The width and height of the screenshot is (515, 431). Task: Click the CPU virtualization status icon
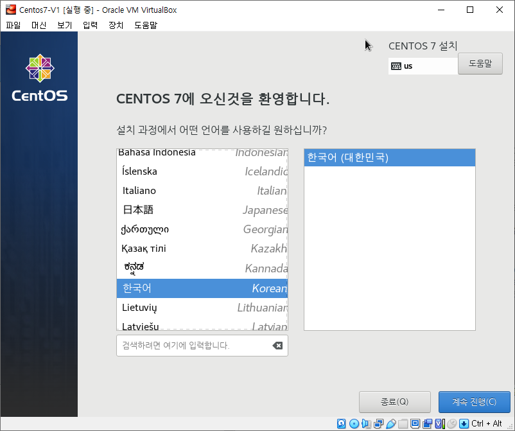tap(439, 423)
